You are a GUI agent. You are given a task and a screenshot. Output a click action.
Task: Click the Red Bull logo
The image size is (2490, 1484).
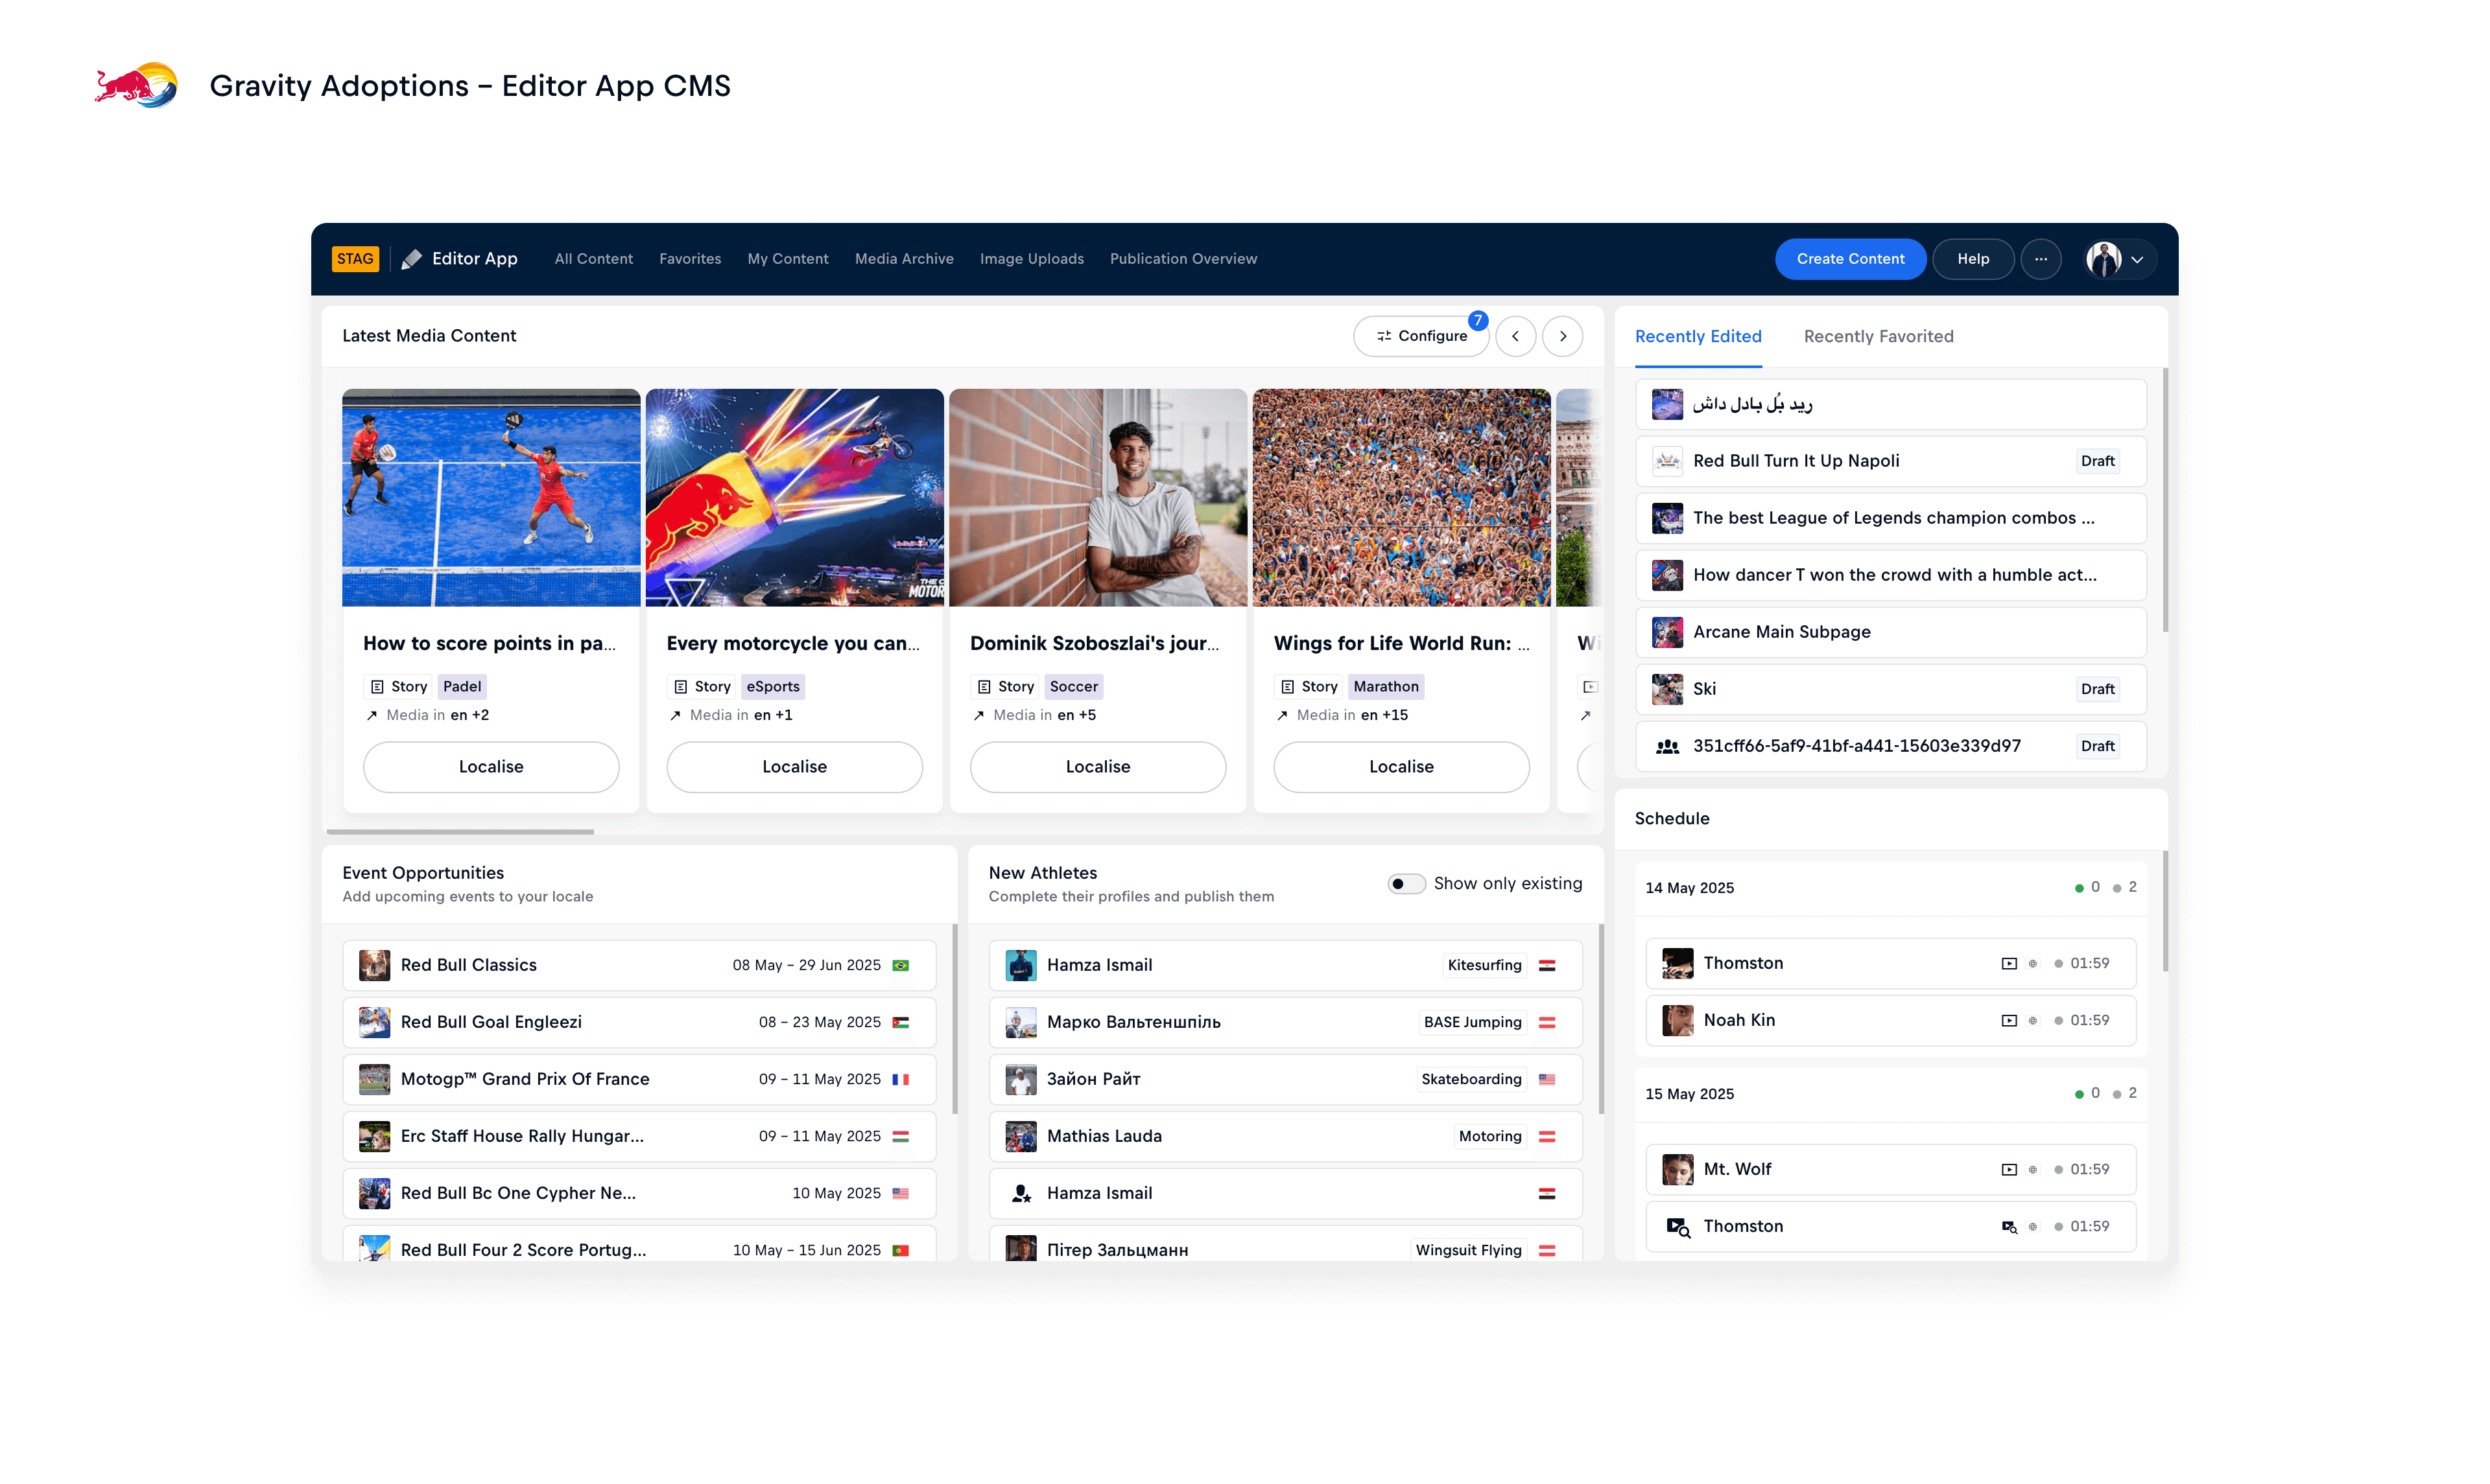tap(136, 85)
